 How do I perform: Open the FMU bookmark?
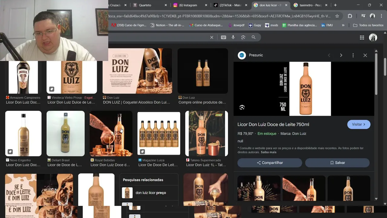point(327,25)
